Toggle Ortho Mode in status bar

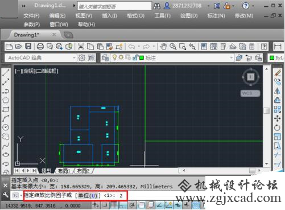pos(123,205)
